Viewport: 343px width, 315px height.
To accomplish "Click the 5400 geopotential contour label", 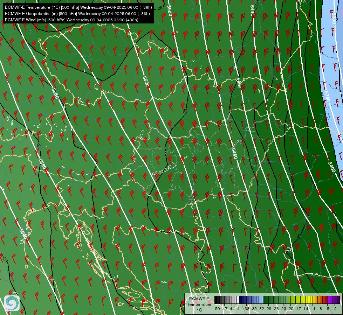I will pyautogui.click(x=332, y=167).
